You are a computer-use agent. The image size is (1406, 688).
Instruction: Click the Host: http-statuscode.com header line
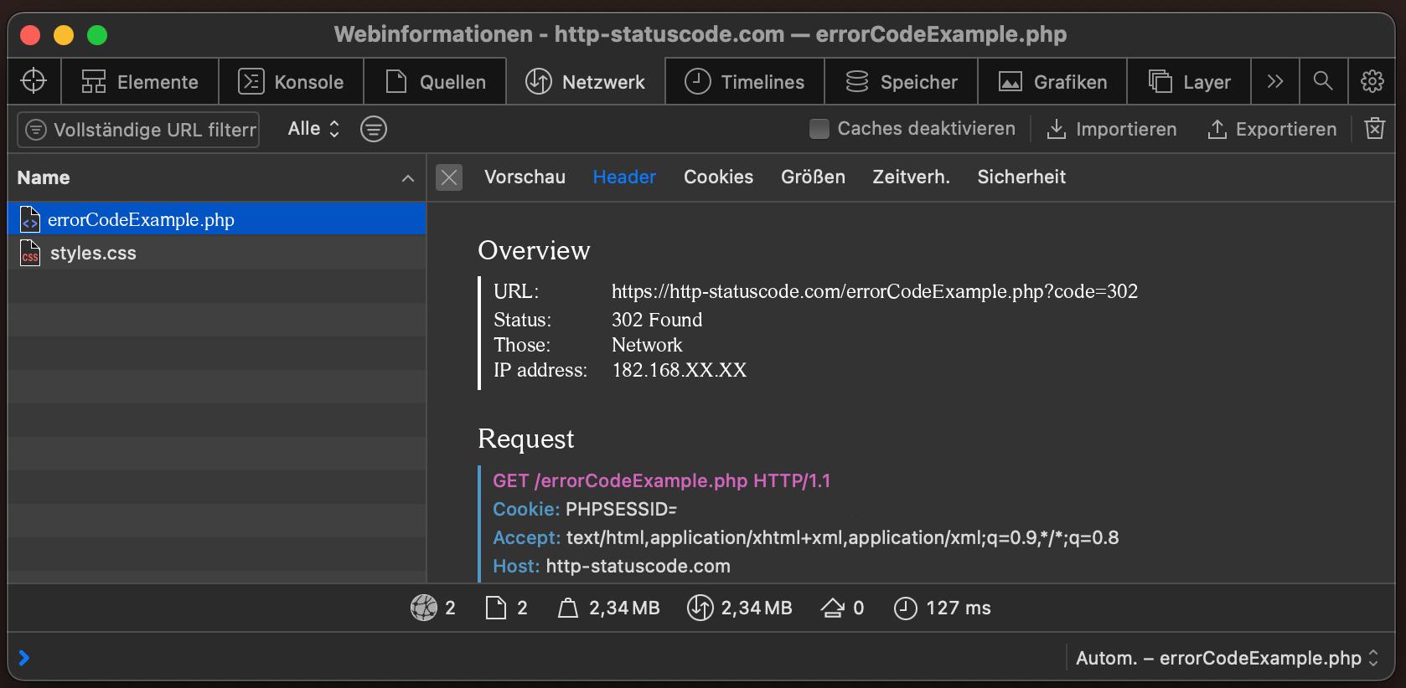pos(611,566)
